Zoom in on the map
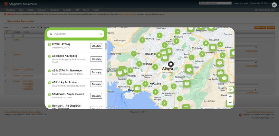Viewport: 279px width, 136px height. click(x=230, y=97)
